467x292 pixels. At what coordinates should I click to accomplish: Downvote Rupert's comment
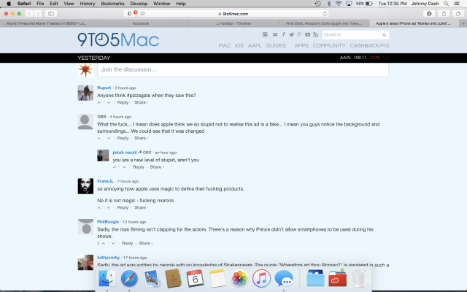(x=109, y=102)
